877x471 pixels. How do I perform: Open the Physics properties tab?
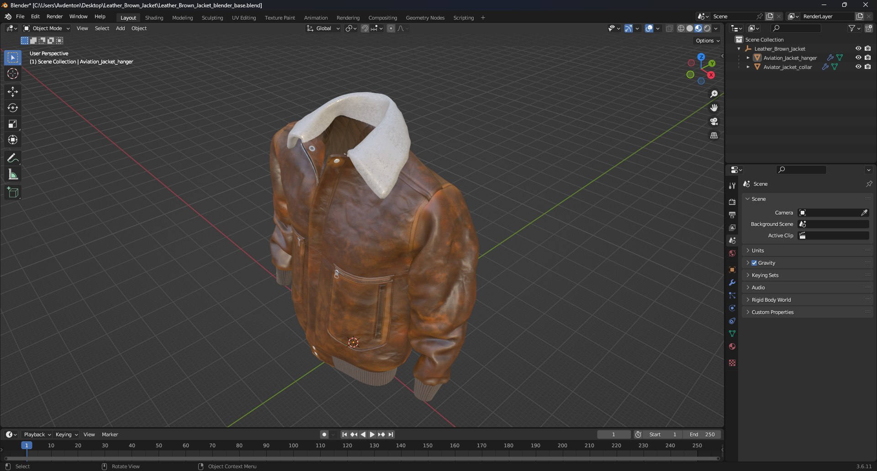pos(732,308)
